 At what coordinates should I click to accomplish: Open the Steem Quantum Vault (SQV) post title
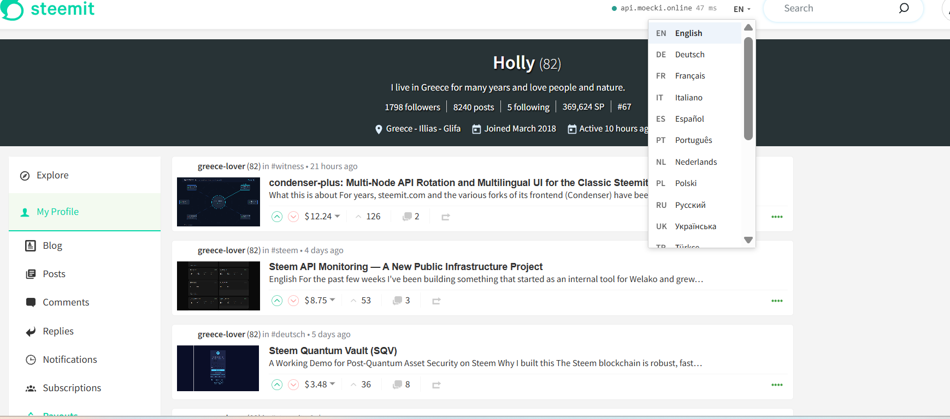333,351
